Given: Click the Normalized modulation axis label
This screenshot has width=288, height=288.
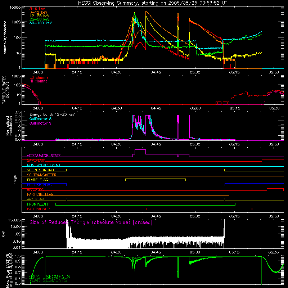Looking at the screenshot, I should (9, 126).
